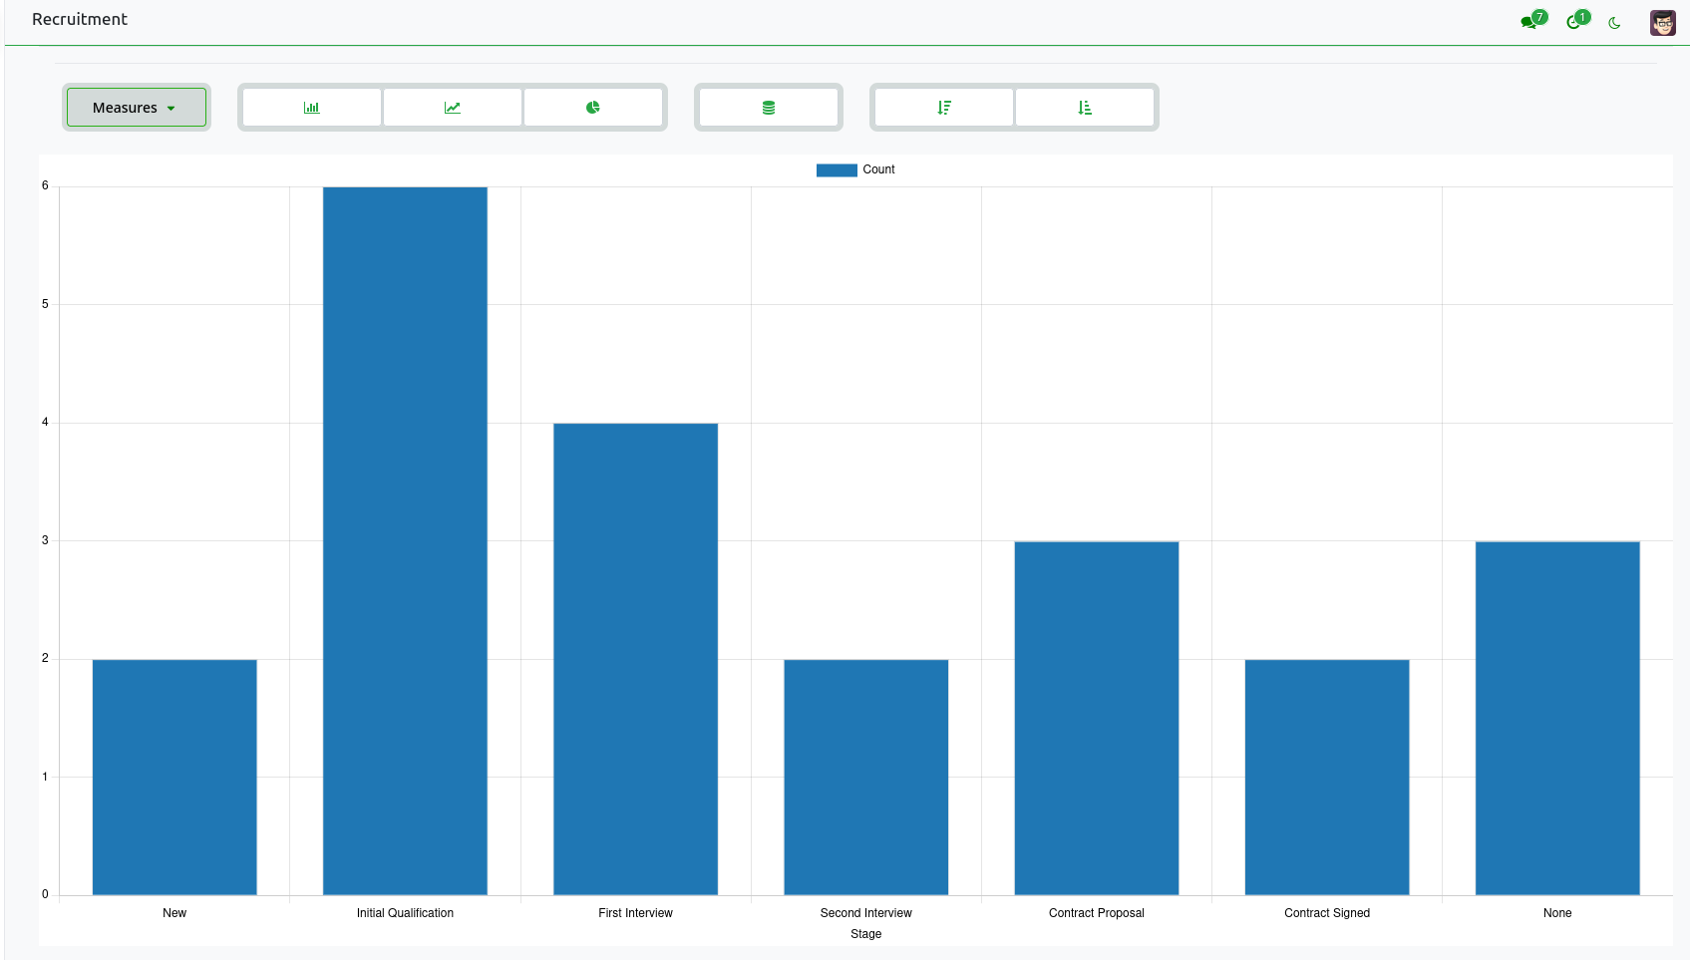The height and width of the screenshot is (960, 1690).
Task: Sort bars in ascending order
Action: pyautogui.click(x=1085, y=107)
